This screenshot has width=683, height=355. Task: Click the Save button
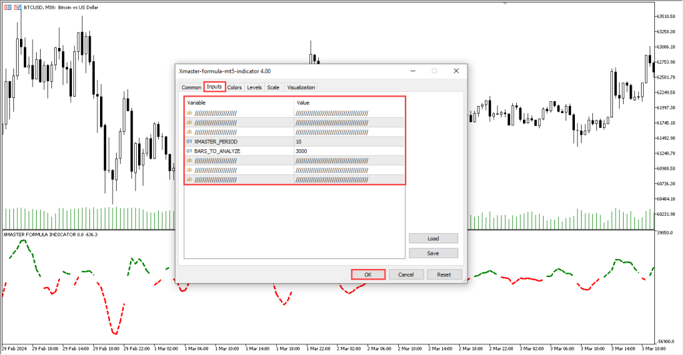click(434, 253)
